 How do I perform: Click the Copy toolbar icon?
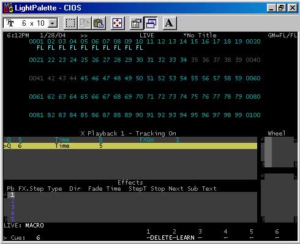coord(84,23)
